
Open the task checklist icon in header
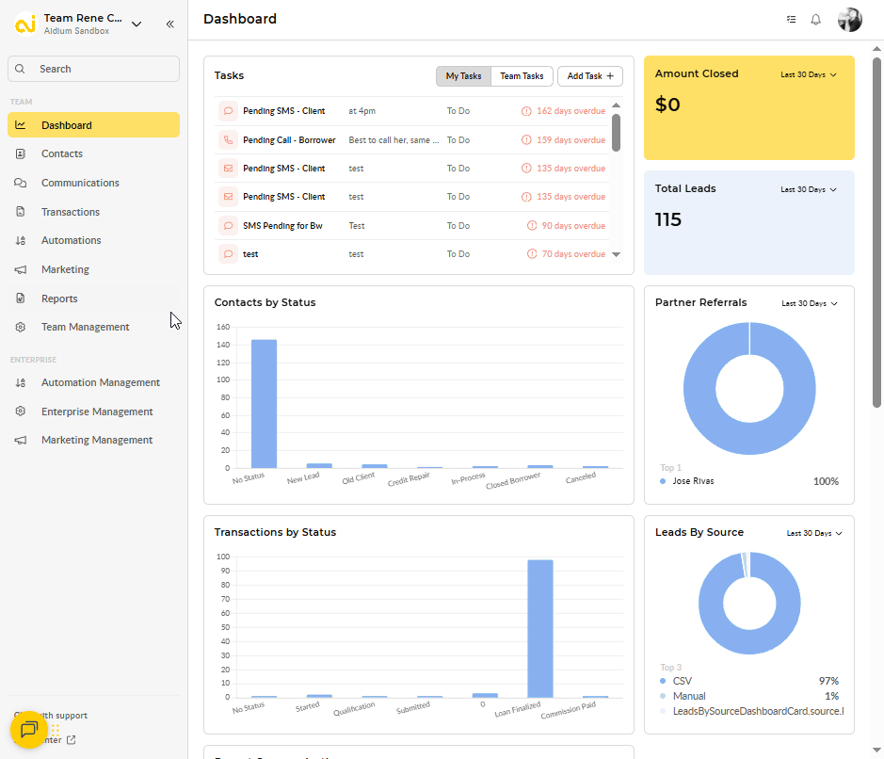click(x=791, y=20)
